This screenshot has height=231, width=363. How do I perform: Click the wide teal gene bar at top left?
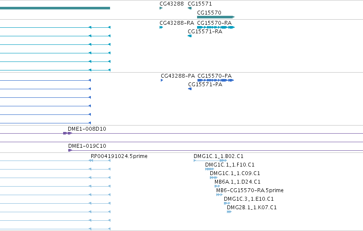(x=55, y=8)
